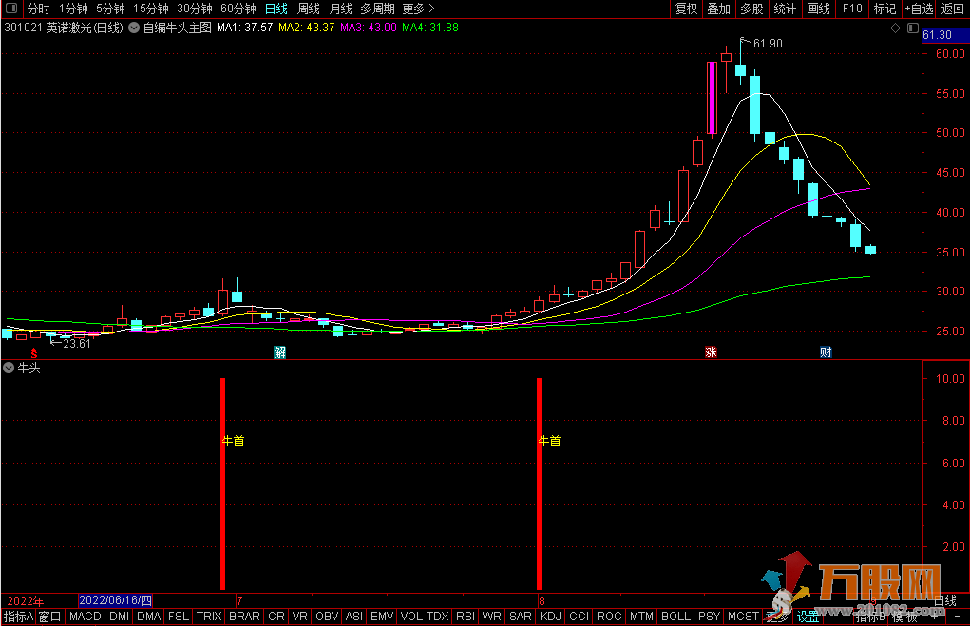Open the 多股 multi-stock view
The width and height of the screenshot is (970, 626).
pos(751,9)
